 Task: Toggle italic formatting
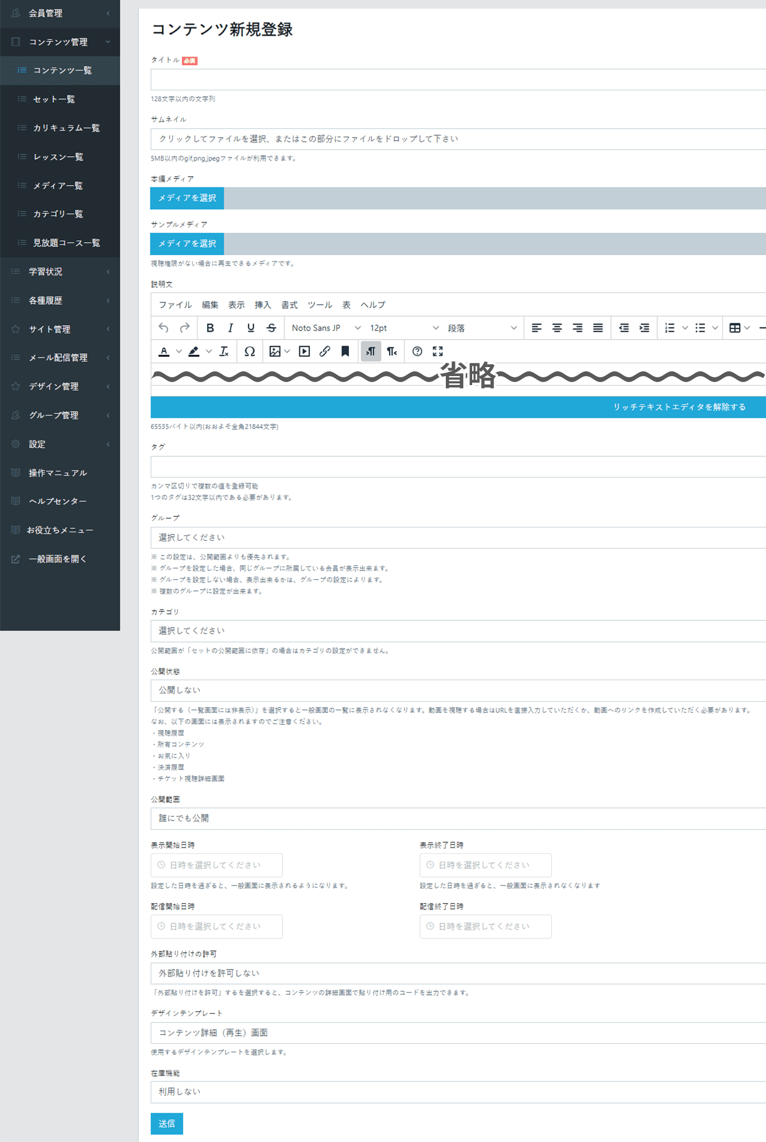coord(230,328)
